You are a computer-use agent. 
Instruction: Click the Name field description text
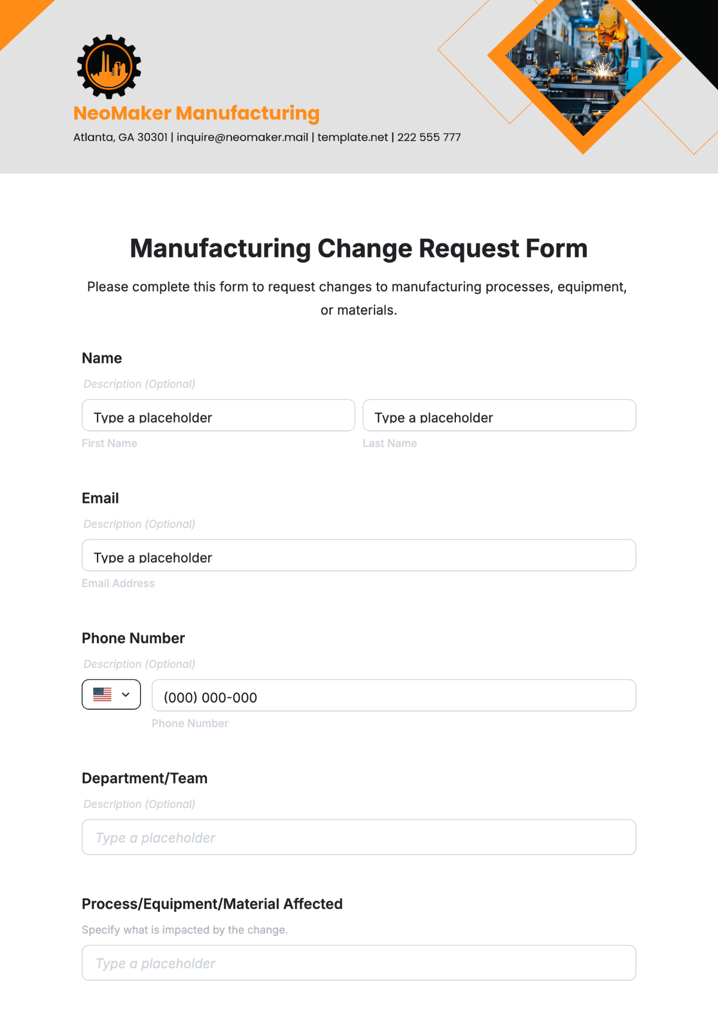tap(139, 384)
